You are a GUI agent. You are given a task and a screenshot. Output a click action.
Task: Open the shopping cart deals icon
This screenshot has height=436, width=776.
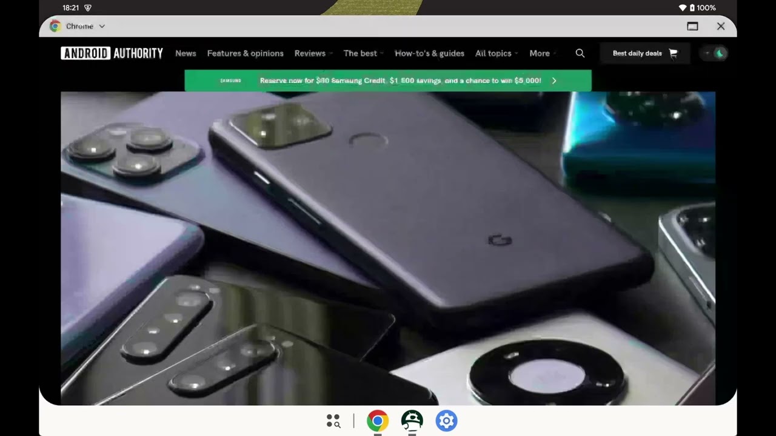(x=673, y=53)
